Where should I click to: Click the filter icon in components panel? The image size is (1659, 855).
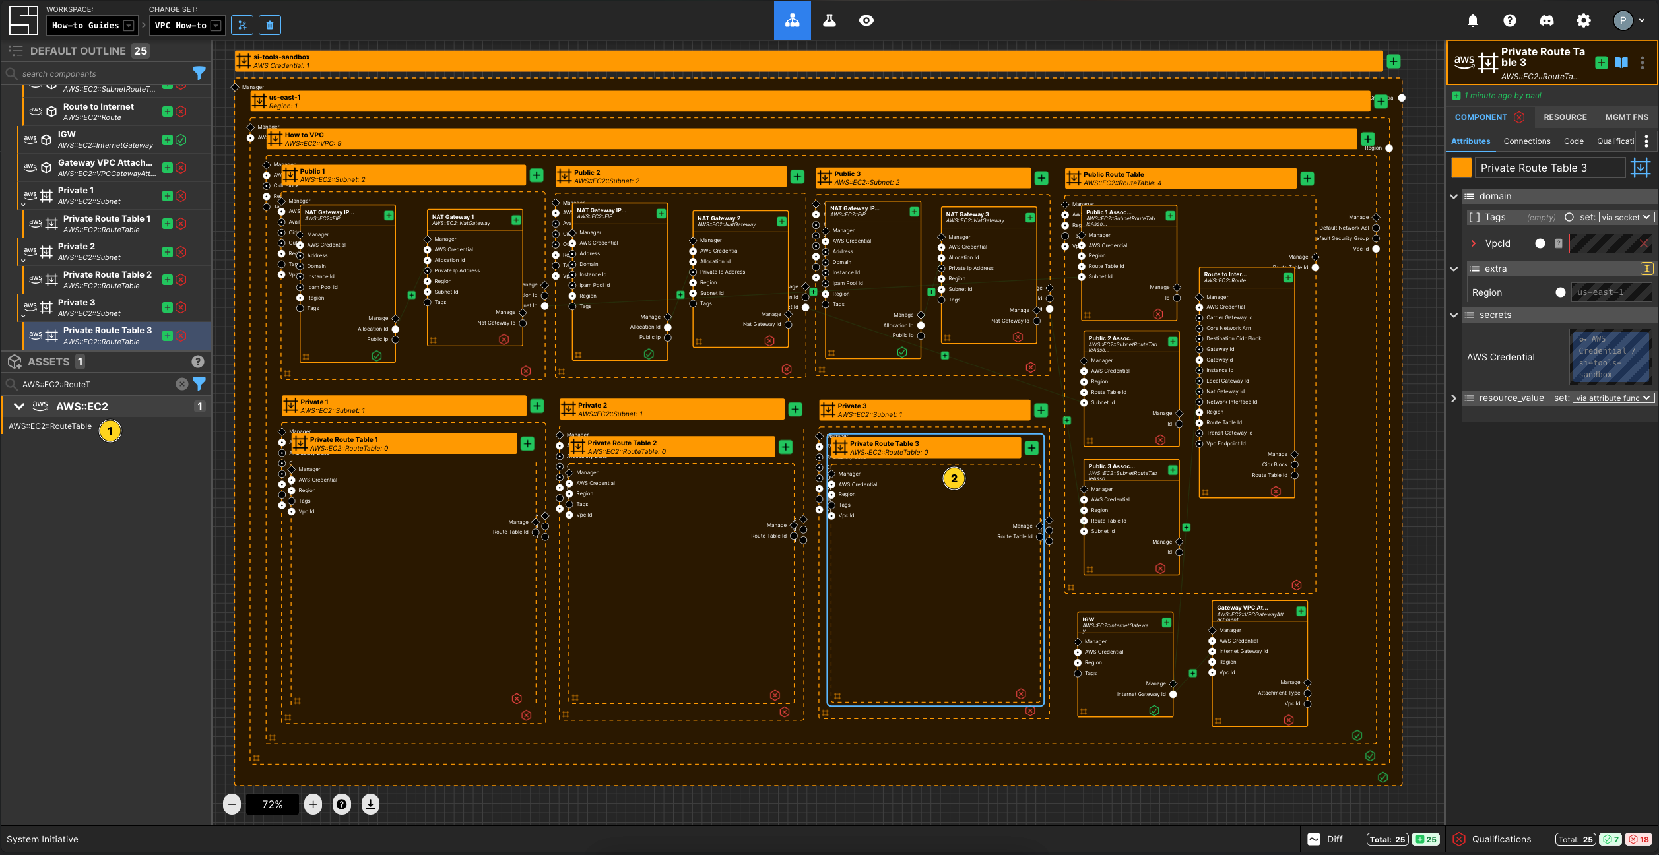click(x=199, y=73)
